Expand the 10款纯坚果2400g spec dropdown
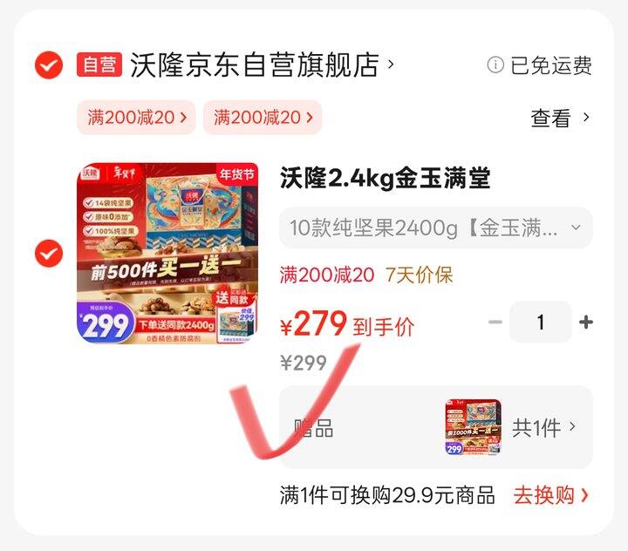The width and height of the screenshot is (628, 551). pyautogui.click(x=436, y=228)
